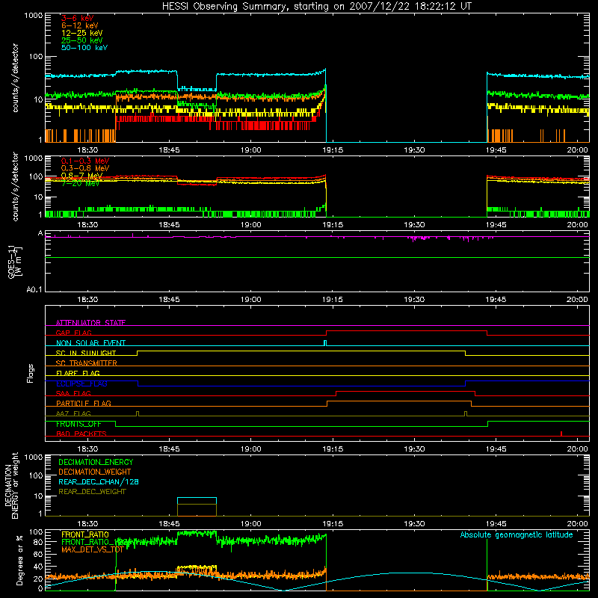
Task: Click the 20:00 tick label under decimation panel
Action: (577, 524)
